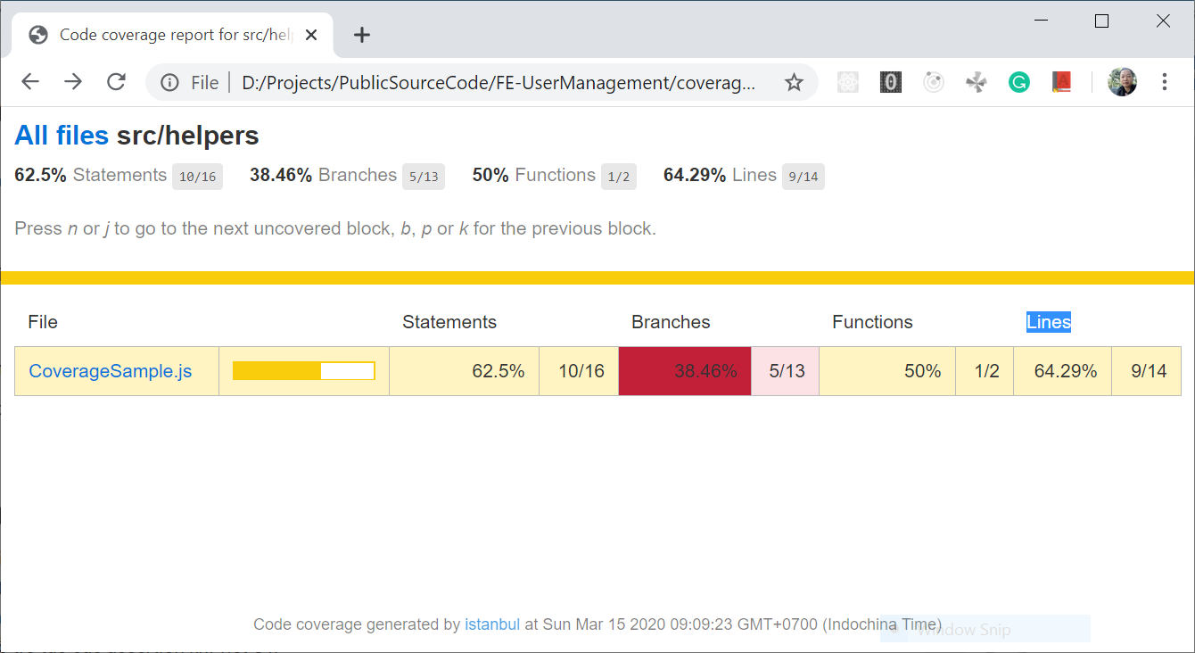
Task: Click the pinwheel-shaped browser extension
Action: [976, 81]
